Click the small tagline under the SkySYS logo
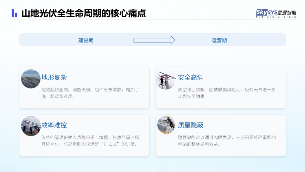Image resolution: width=305 pixels, height=172 pixels. click(276, 17)
